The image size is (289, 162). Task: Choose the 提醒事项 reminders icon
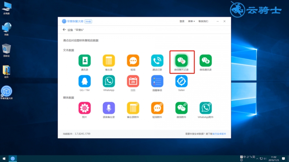pos(157,81)
